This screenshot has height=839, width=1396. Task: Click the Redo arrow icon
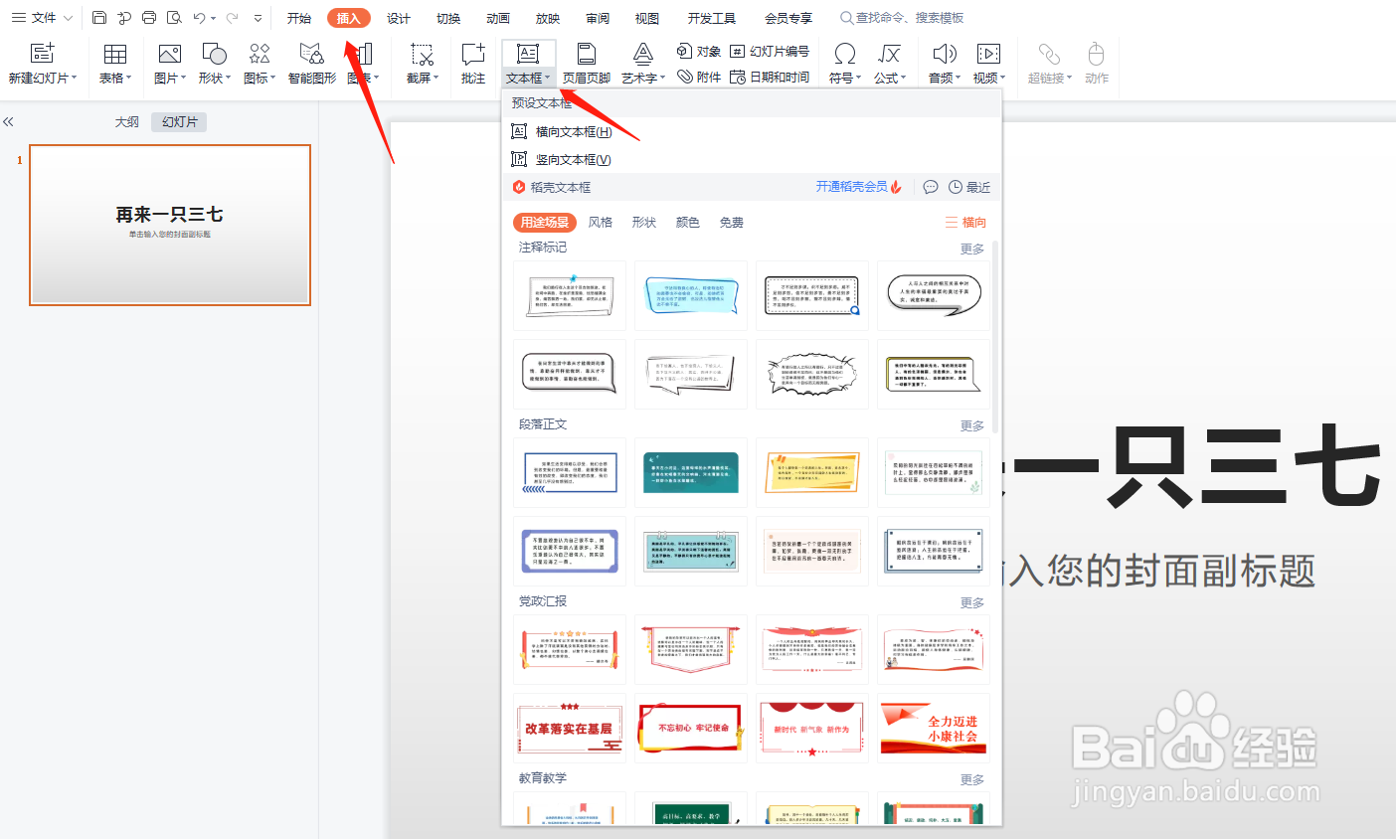pos(232,18)
